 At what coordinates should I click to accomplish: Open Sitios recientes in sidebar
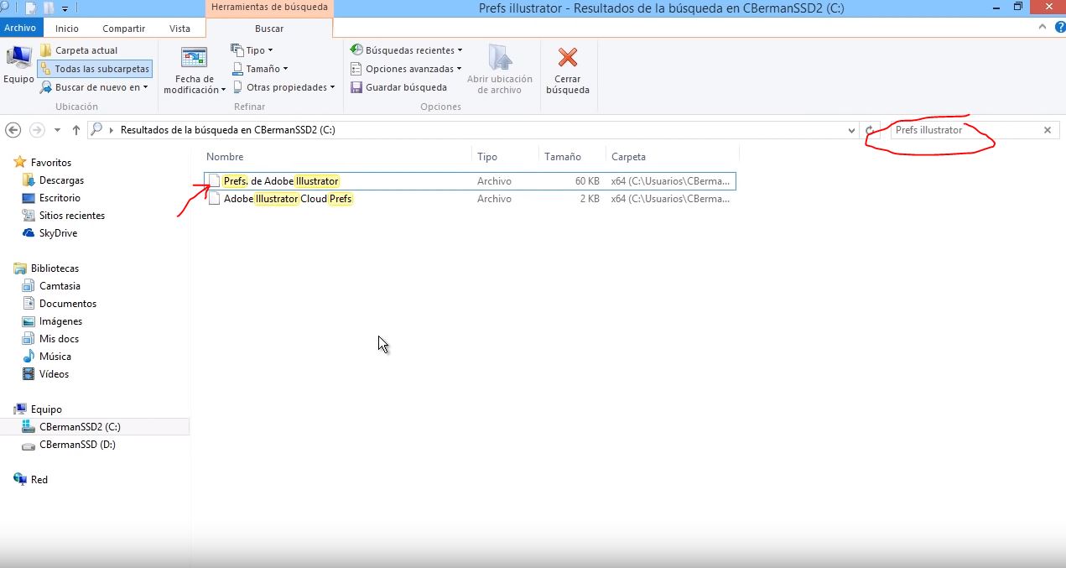tap(72, 216)
